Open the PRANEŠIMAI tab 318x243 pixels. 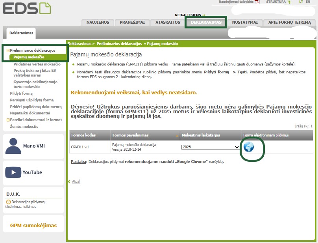[133, 22]
